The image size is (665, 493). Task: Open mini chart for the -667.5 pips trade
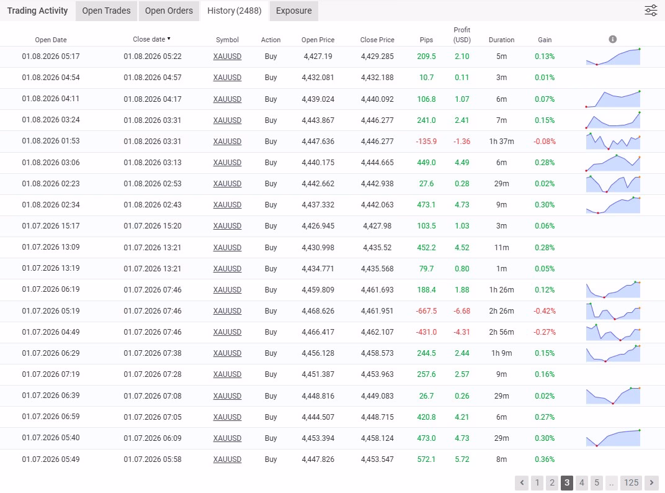[613, 311]
